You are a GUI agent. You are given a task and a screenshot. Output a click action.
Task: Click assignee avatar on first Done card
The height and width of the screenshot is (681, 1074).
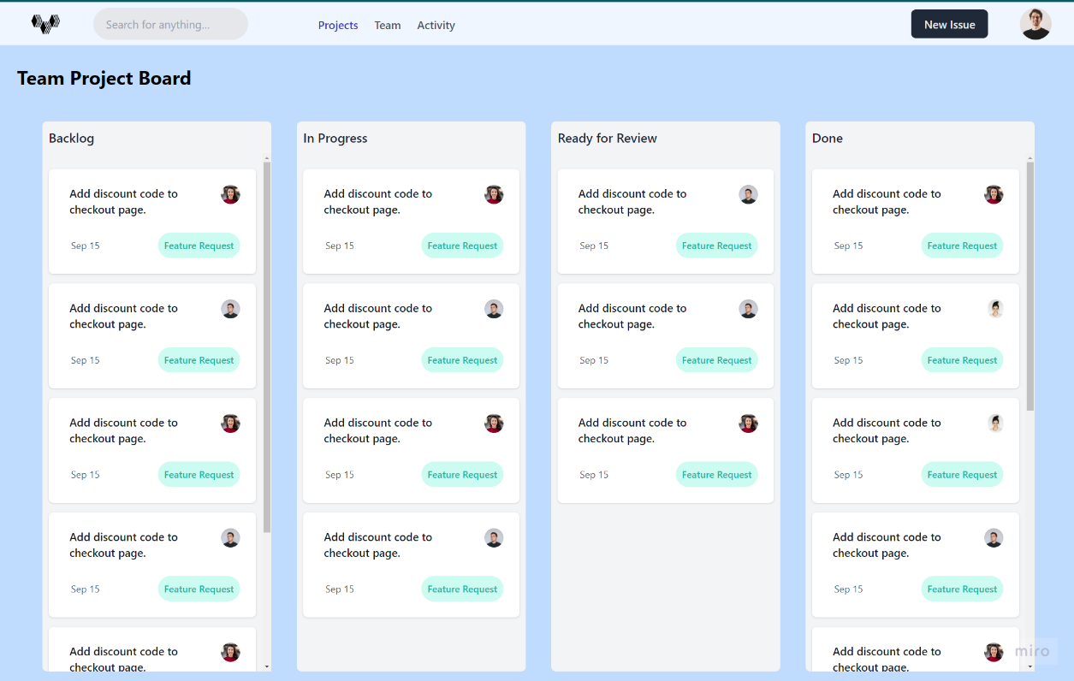pyautogui.click(x=994, y=194)
